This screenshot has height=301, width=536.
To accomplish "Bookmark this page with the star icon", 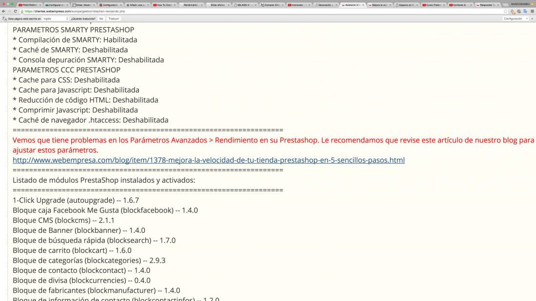I will coord(506,11).
